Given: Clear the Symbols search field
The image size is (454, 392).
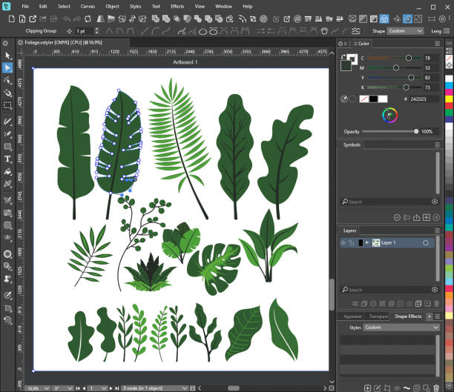Looking at the screenshot, I should (435, 202).
